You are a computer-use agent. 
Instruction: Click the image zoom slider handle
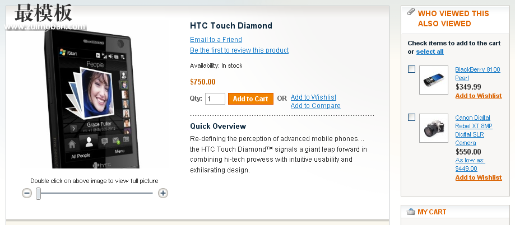coord(39,194)
